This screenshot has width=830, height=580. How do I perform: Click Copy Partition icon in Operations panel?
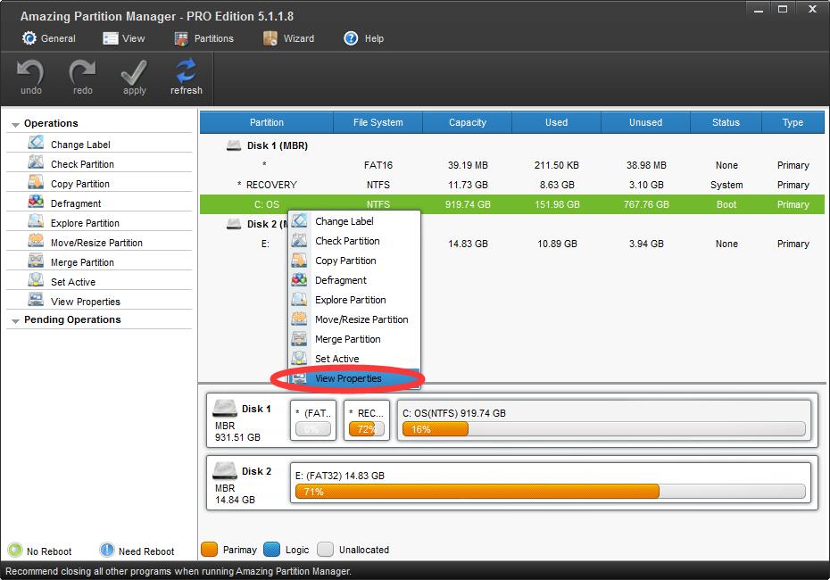click(36, 182)
